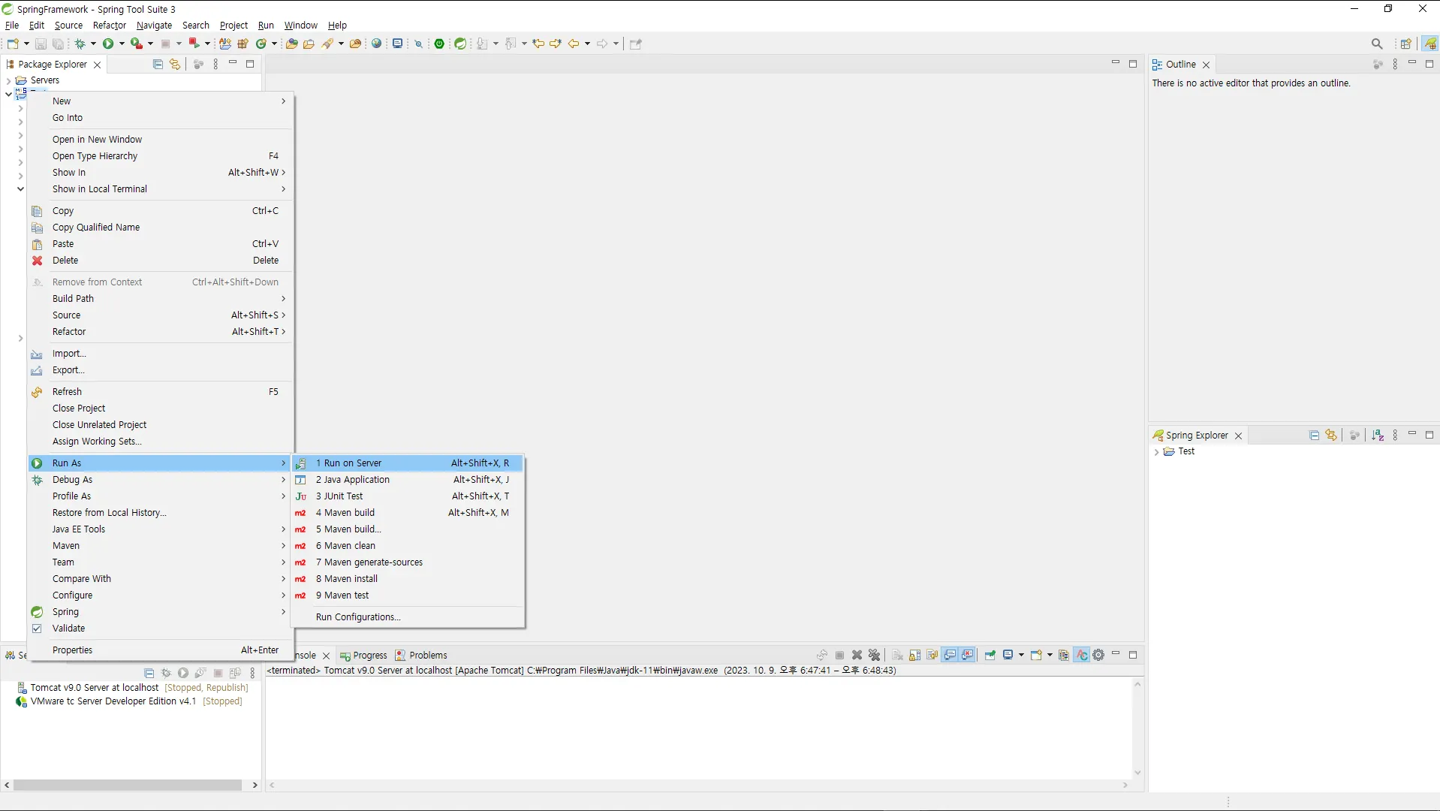Click the green Run button in toolbar
Image resolution: width=1440 pixels, height=811 pixels.
point(108,44)
